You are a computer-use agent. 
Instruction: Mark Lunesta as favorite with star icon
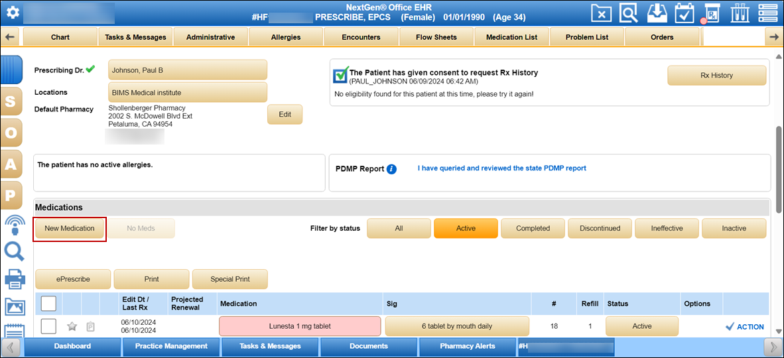[x=72, y=326]
